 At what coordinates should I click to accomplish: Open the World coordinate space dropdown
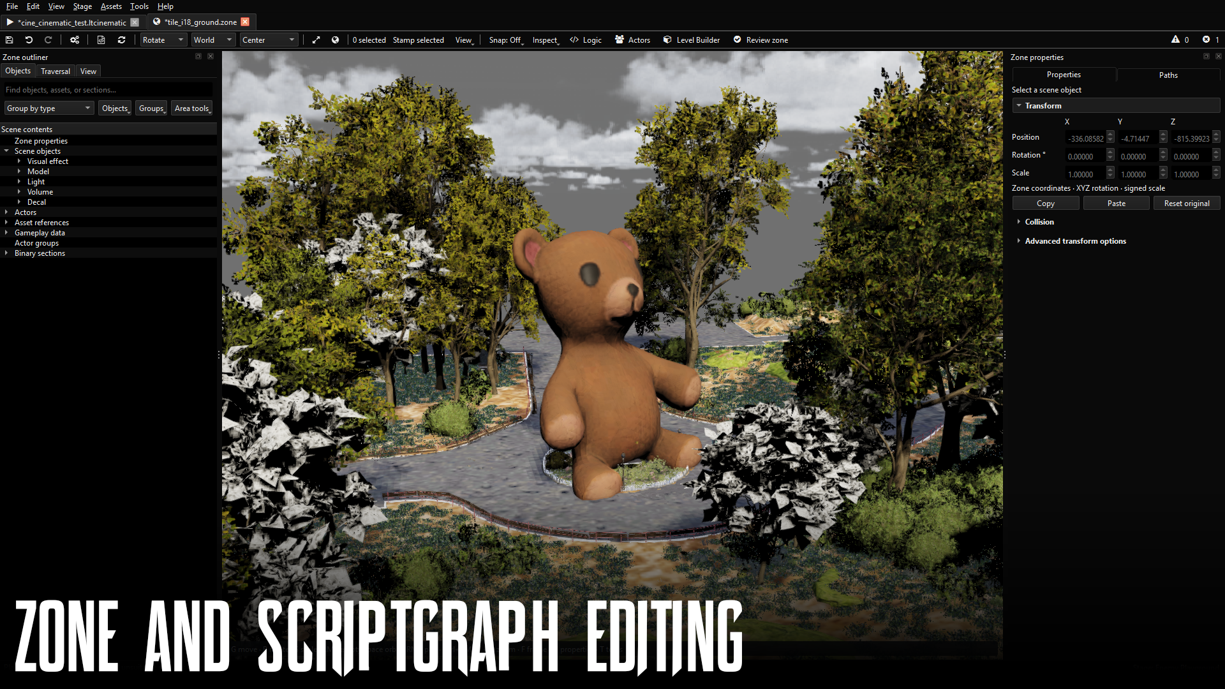pos(213,40)
